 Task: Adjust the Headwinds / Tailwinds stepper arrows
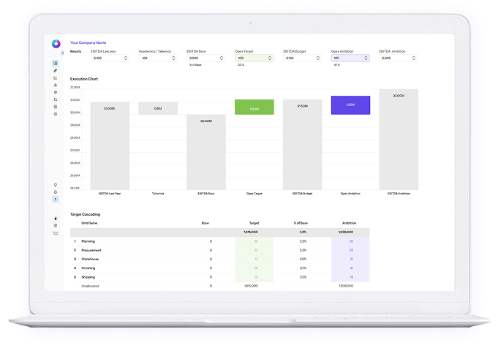click(x=175, y=58)
